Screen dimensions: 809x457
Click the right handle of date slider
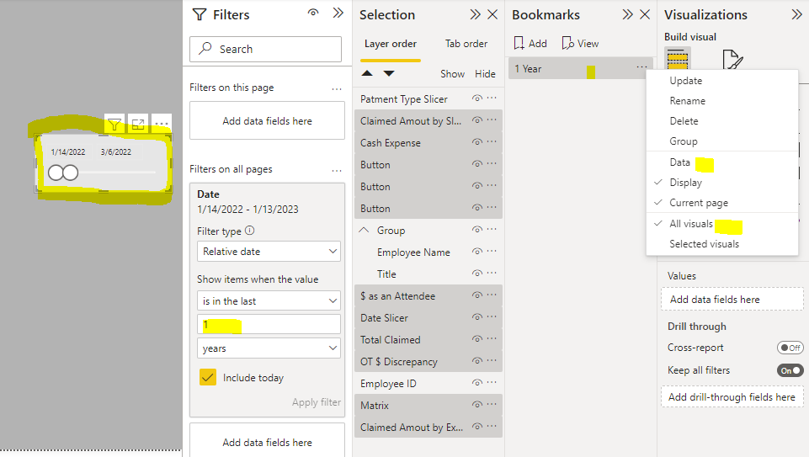tap(70, 173)
